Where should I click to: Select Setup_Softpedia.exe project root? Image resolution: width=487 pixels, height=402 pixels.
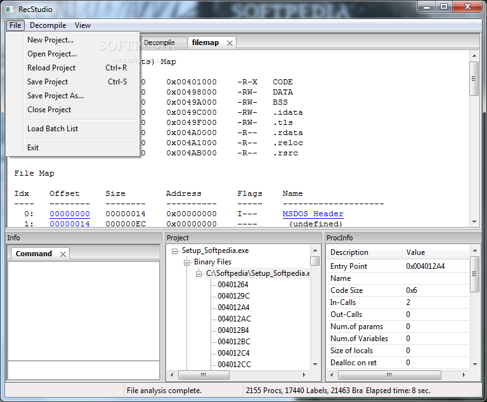pyautogui.click(x=215, y=250)
